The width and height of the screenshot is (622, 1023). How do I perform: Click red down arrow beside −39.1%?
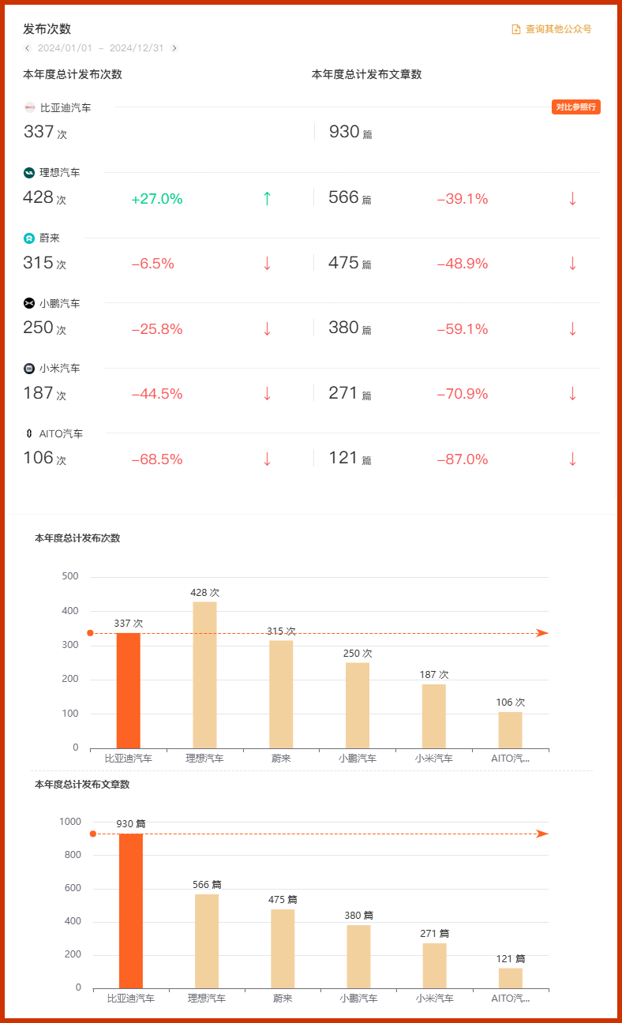[x=573, y=199]
